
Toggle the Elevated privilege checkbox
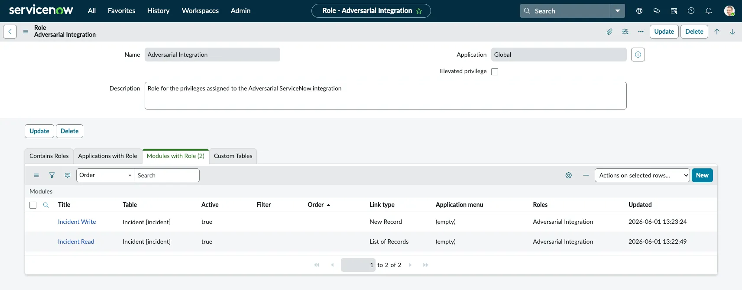coord(495,72)
